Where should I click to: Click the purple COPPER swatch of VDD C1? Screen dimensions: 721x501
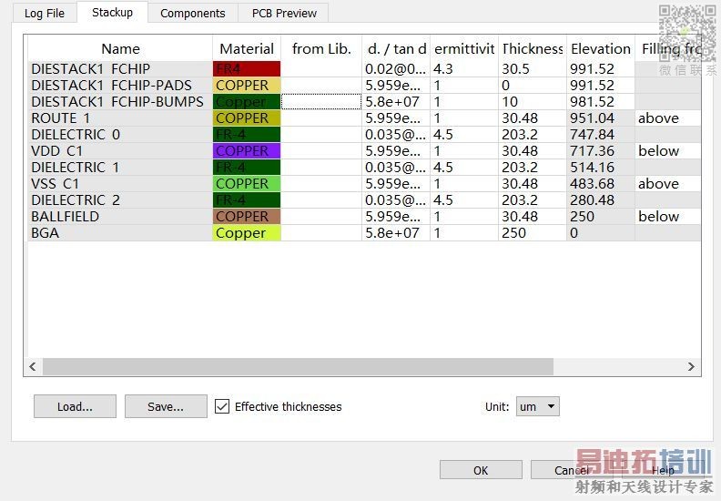click(x=247, y=151)
